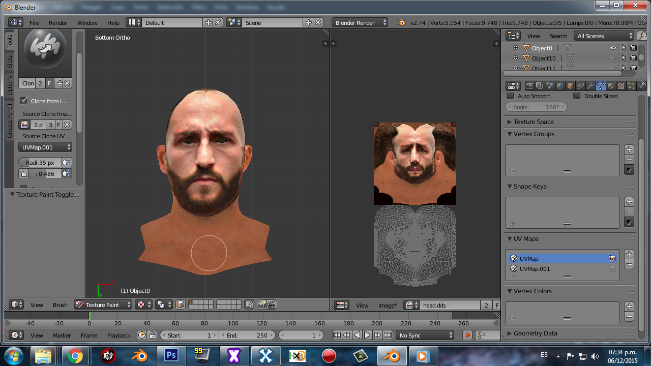
Task: Toggle face selection masking cube icon
Action: [180, 304]
